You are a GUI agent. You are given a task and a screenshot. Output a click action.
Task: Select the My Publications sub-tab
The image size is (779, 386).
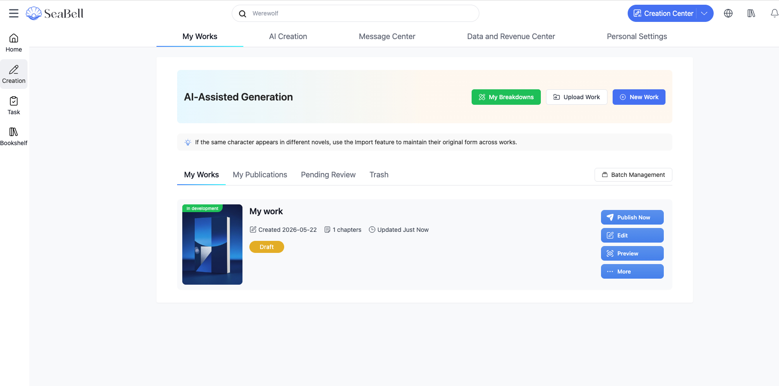[260, 175]
